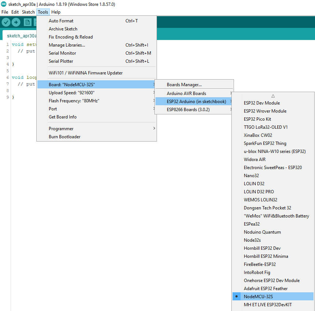
Task: Expand the Board: "NodeMCU-32S" submenu
Action: pos(96,85)
